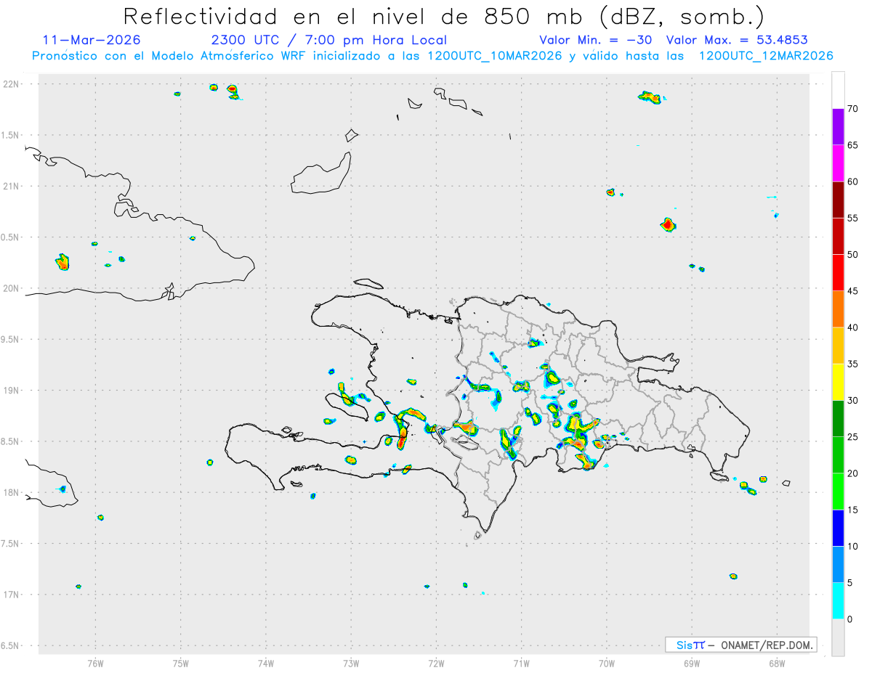This screenshot has width=872, height=673.
Task: Pick the red 50–55 dBZ colorbar segment
Action: 838,236
